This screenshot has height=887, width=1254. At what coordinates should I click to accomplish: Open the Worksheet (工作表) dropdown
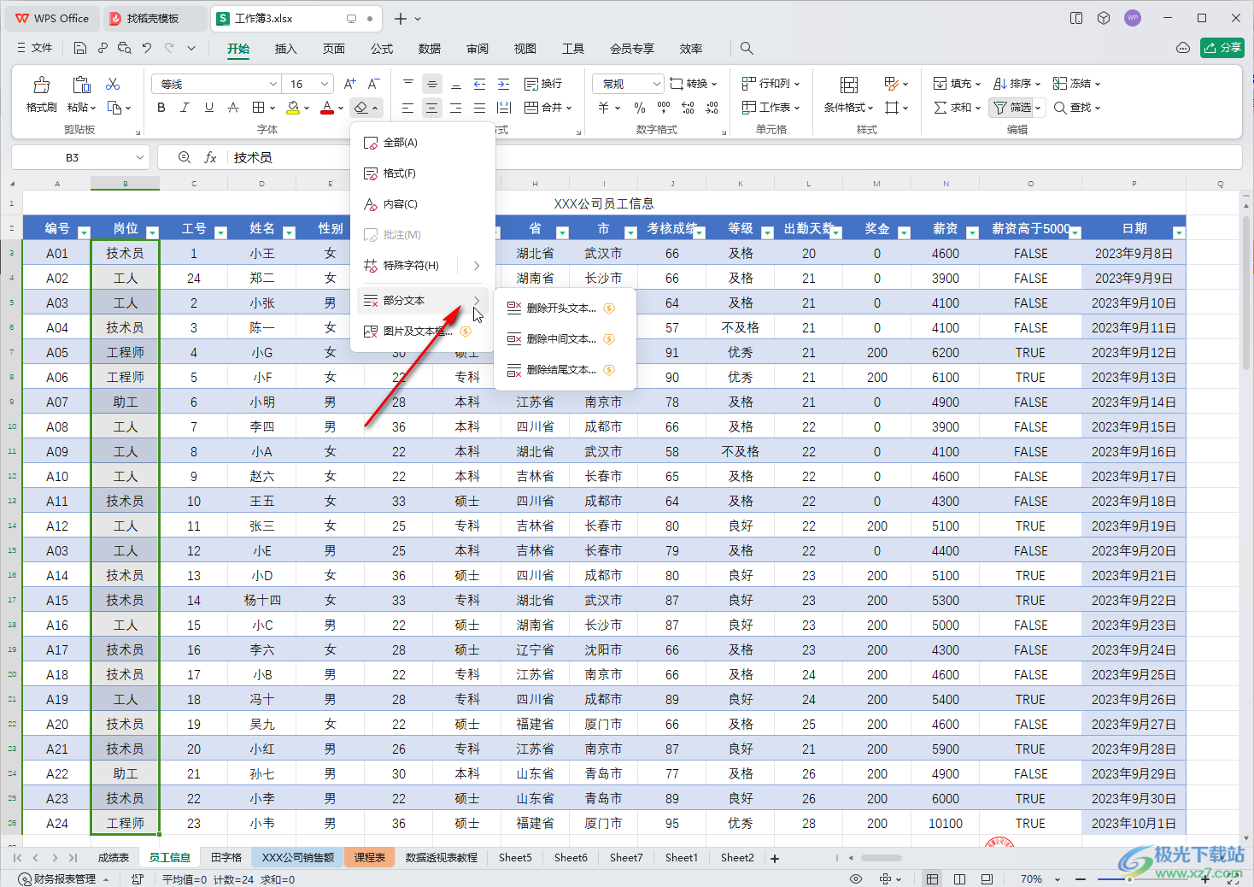click(771, 108)
